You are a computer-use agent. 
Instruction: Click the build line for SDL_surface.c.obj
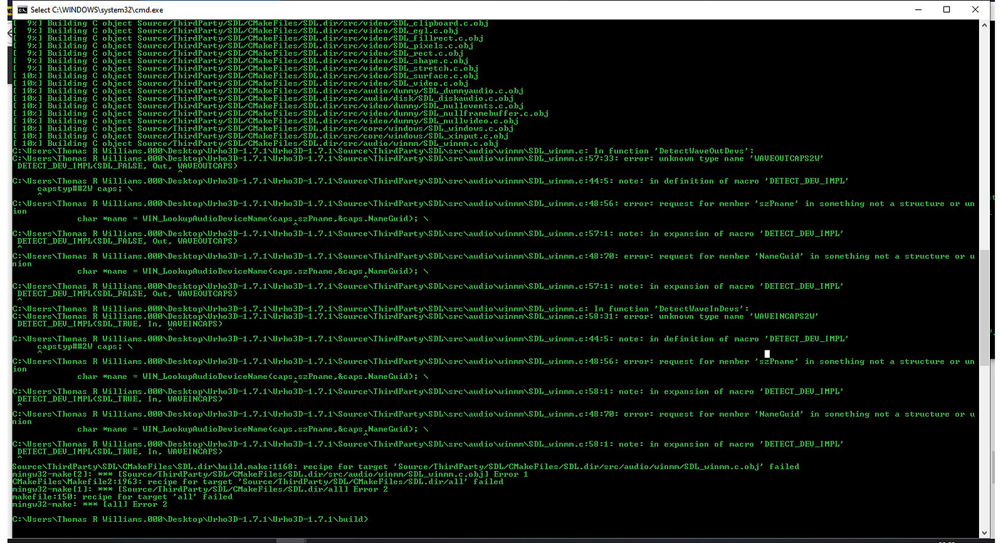point(246,75)
